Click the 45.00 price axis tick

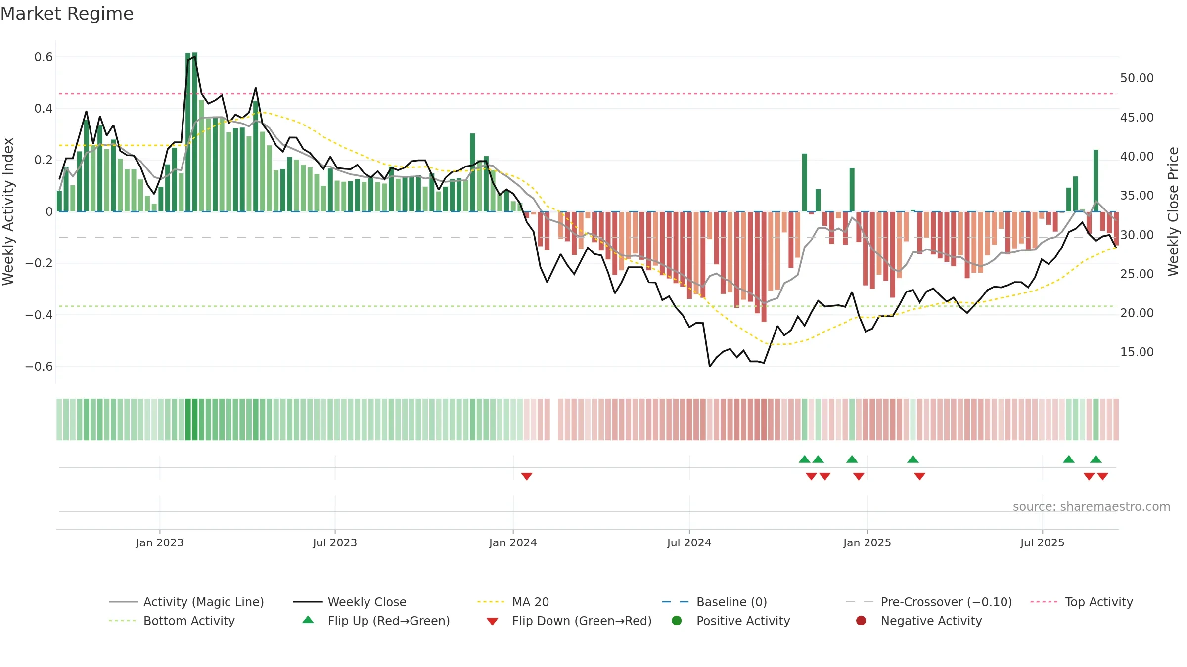coord(1137,117)
